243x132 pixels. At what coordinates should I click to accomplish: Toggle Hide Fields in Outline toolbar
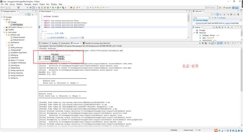pyautogui.click(x=219, y=27)
